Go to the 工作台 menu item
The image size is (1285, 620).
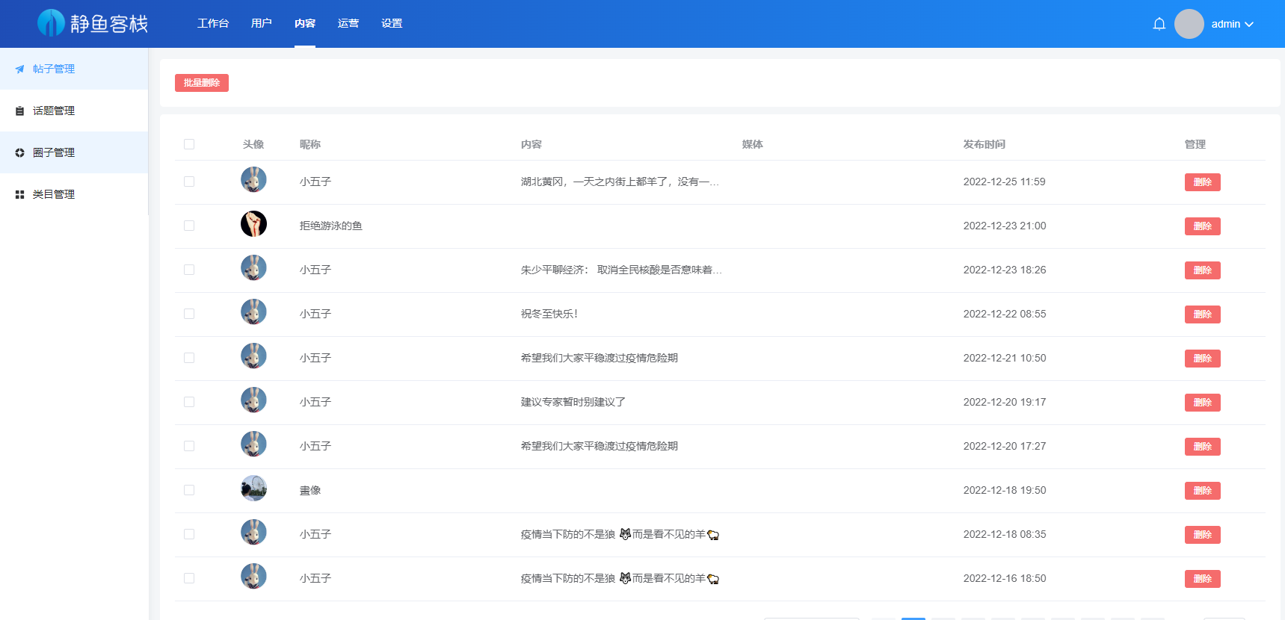213,23
